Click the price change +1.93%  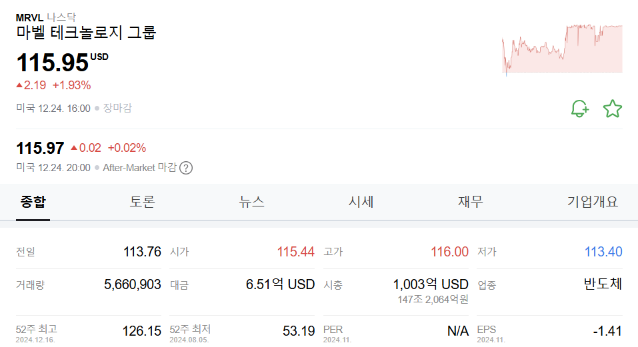coord(71,85)
